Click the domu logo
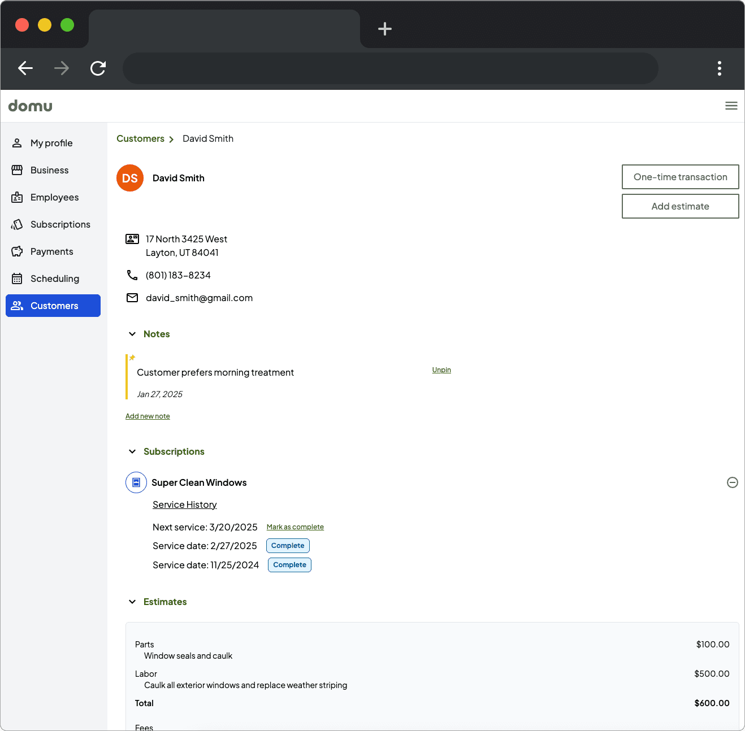 [31, 106]
